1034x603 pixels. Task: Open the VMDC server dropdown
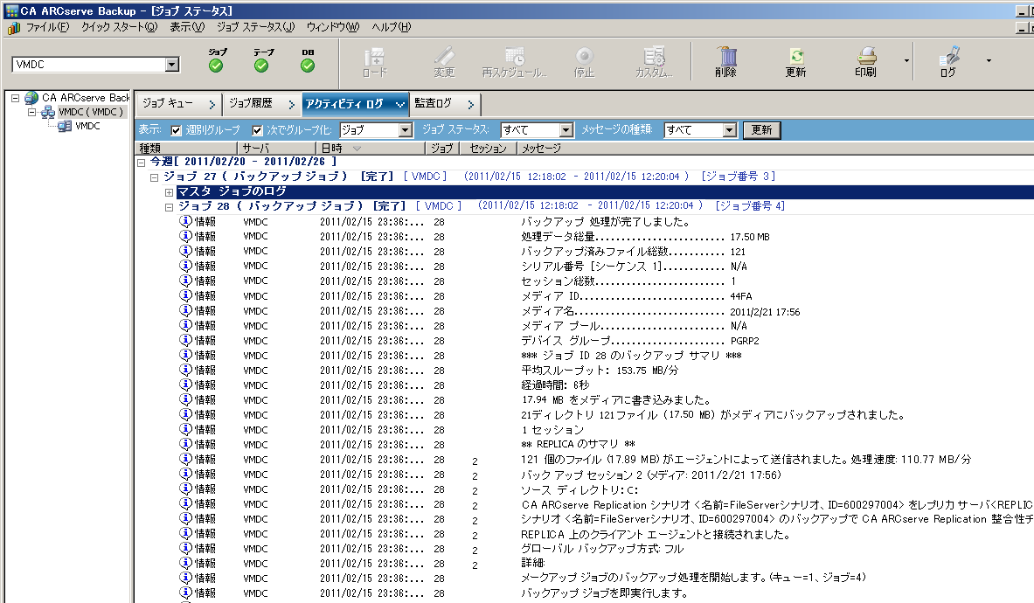171,65
